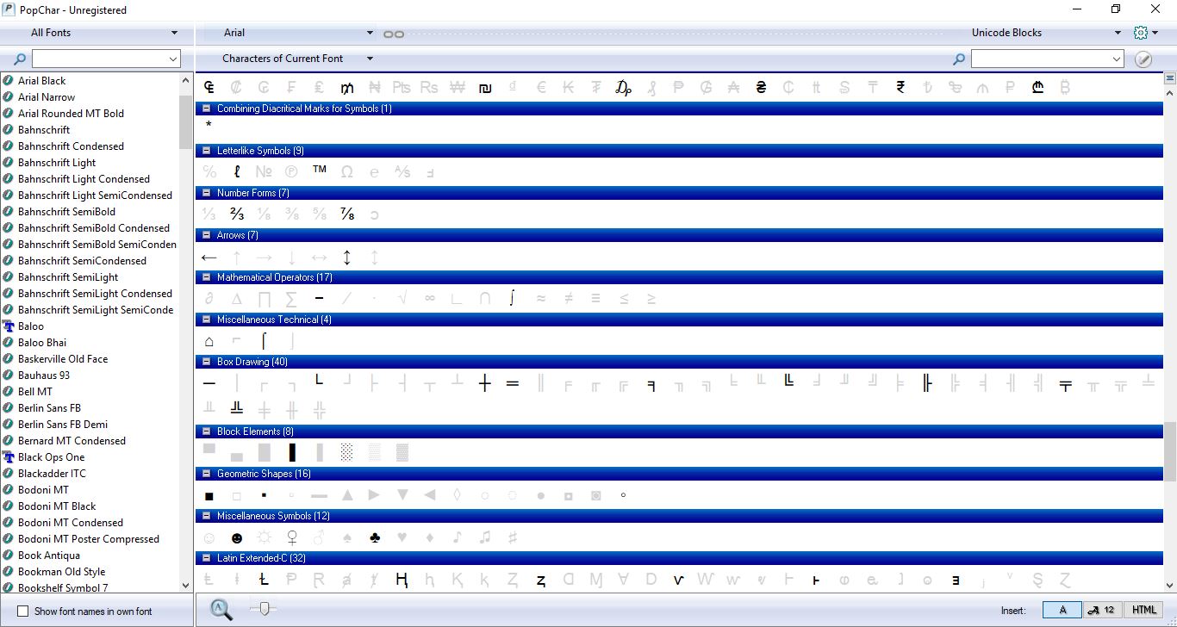Click the font search magnifier icon
Viewport: 1177px width, 627px height.
click(x=21, y=59)
